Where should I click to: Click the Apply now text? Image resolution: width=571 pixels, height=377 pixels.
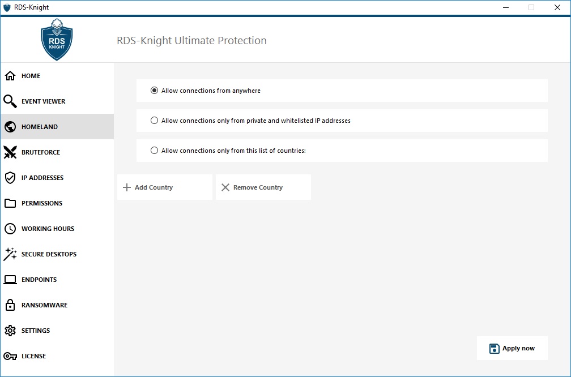coord(518,348)
